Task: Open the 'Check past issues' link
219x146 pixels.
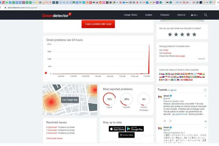Action: click(x=54, y=138)
